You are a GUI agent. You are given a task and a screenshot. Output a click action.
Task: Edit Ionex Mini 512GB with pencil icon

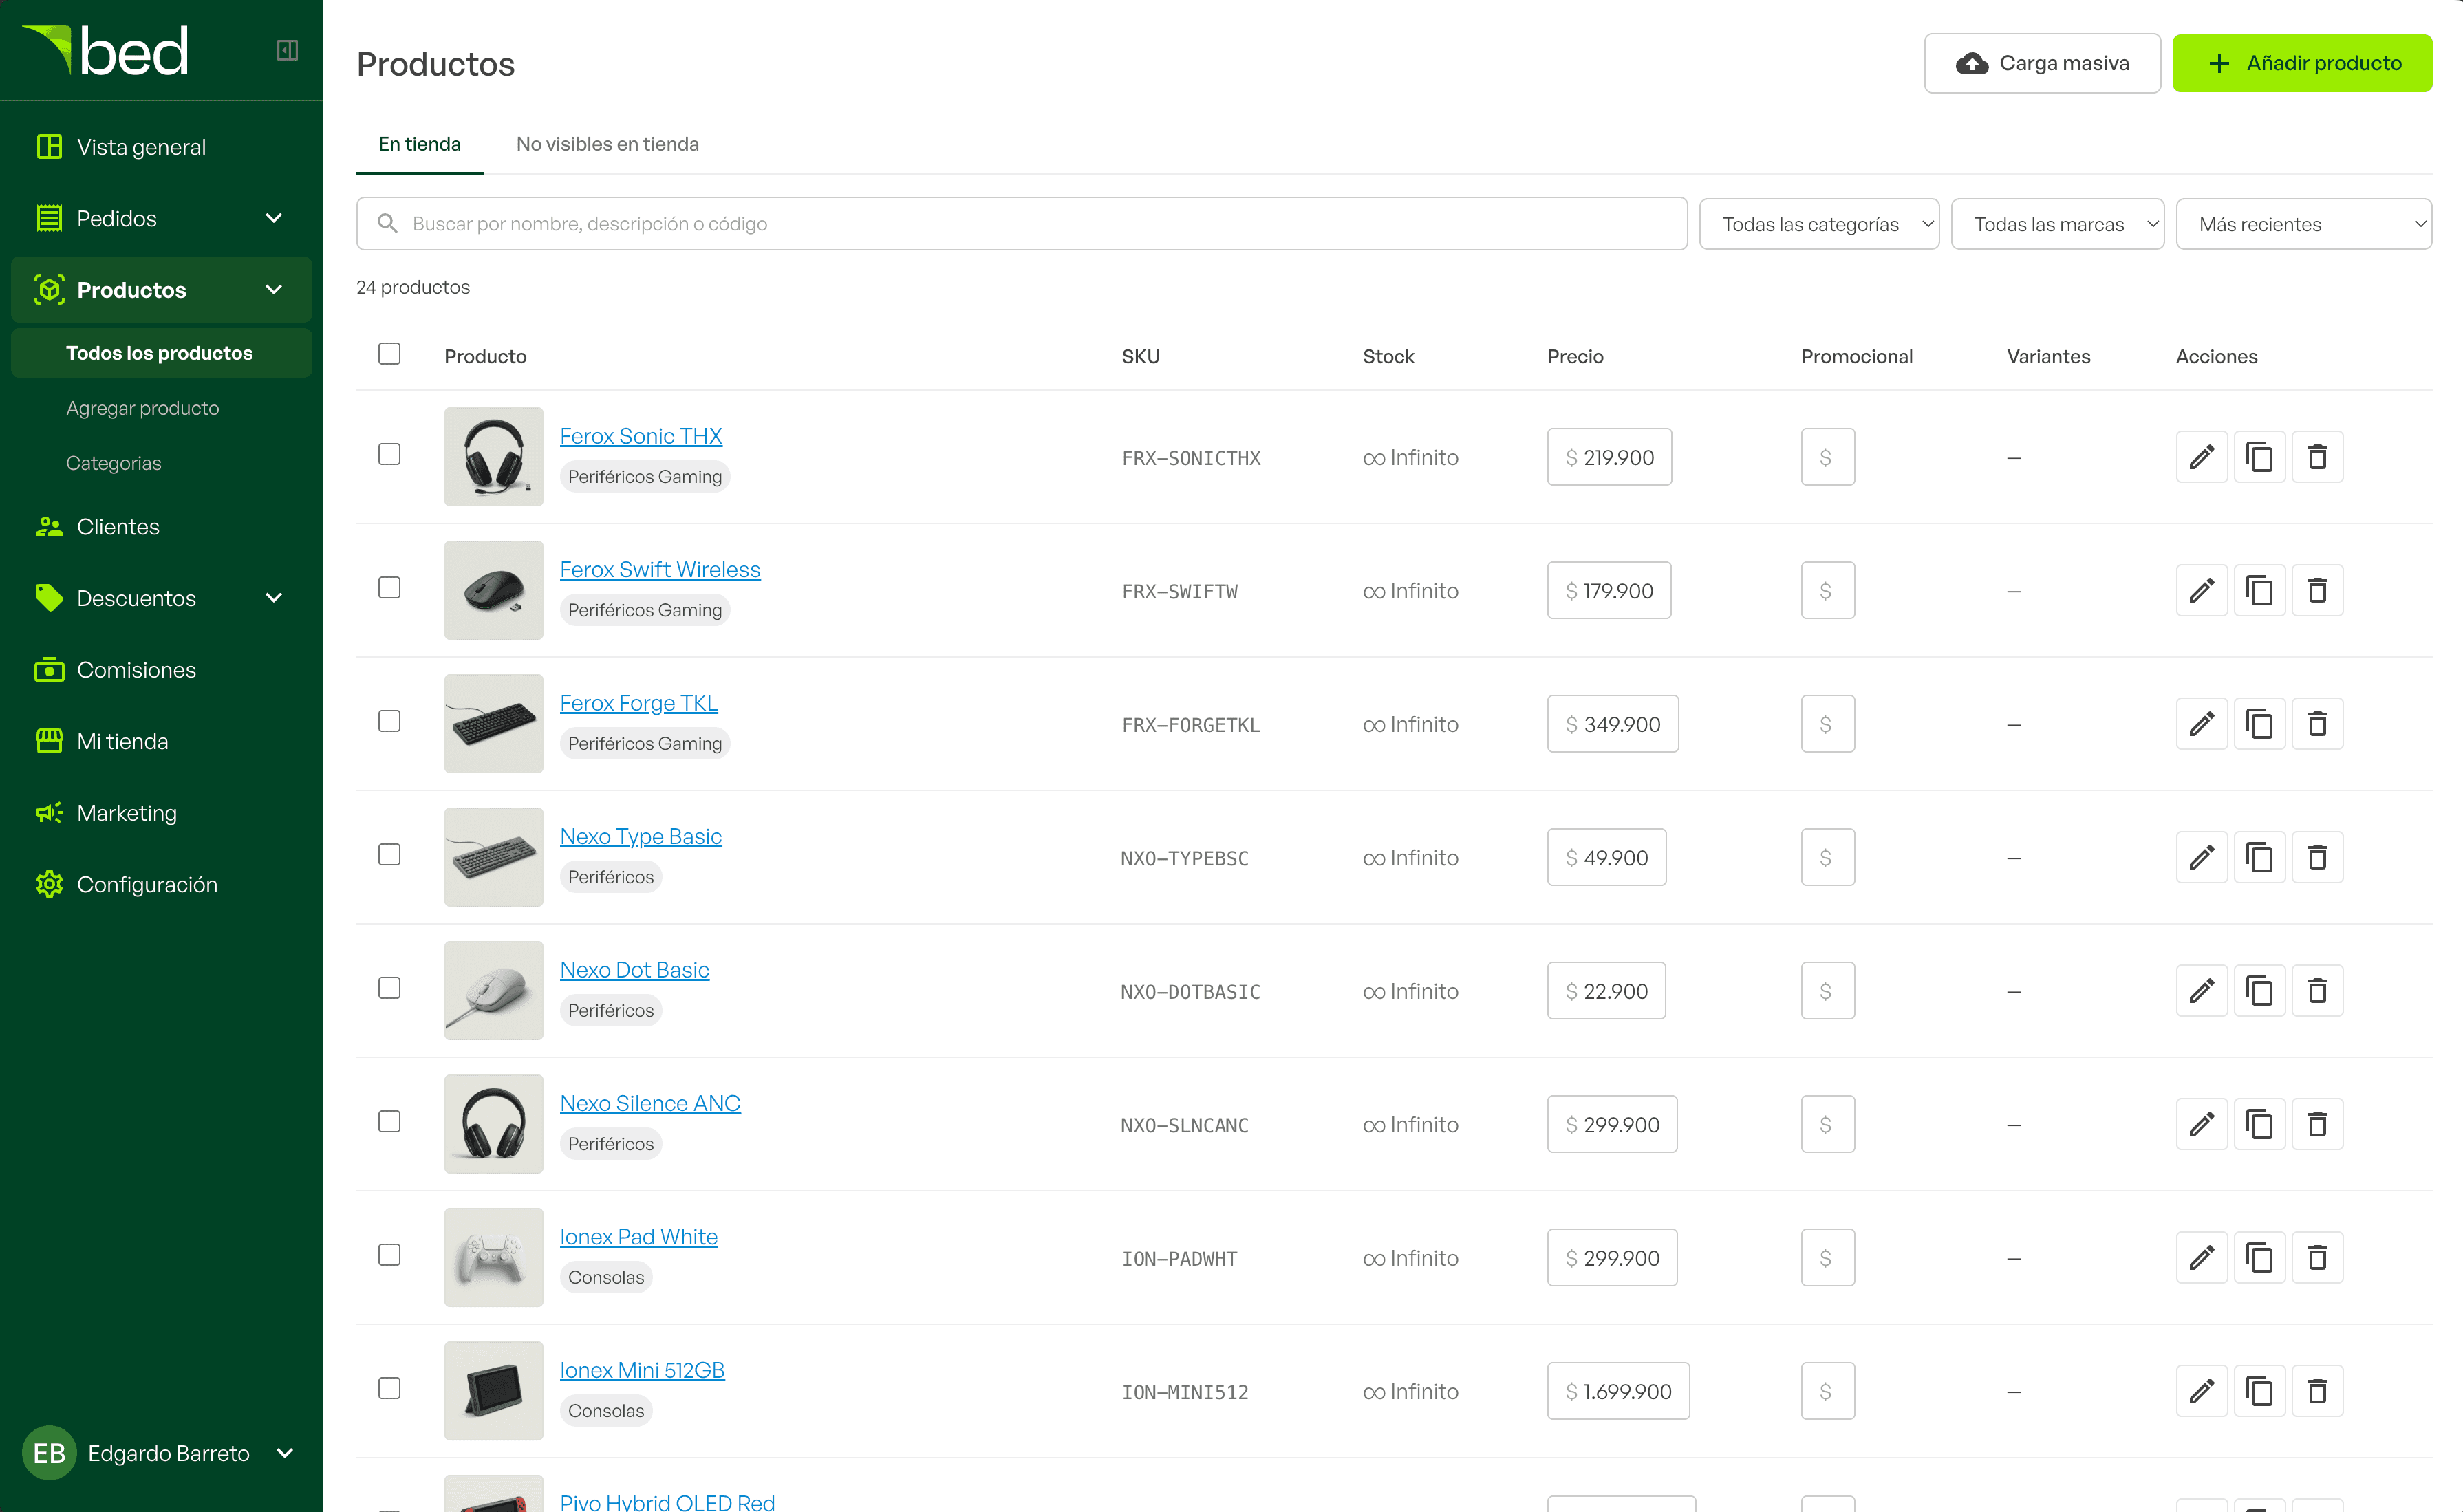pos(2201,1391)
